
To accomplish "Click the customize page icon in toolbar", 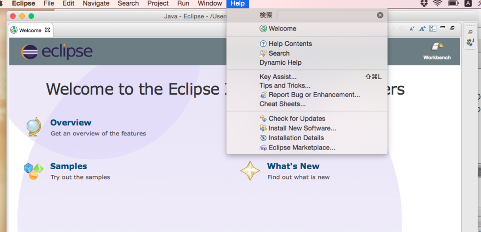I will click(433, 29).
